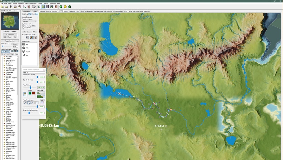
Task: Choose the S-curve falloff profile icon
Action: point(37,103)
